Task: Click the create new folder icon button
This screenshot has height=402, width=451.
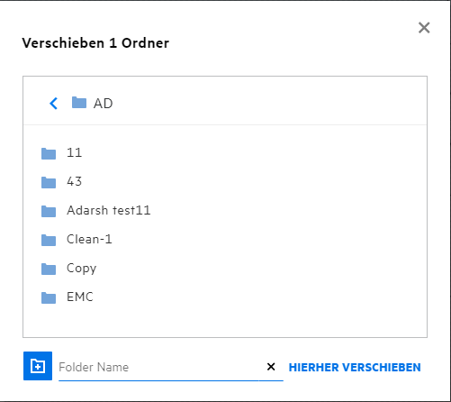Action: tap(38, 366)
